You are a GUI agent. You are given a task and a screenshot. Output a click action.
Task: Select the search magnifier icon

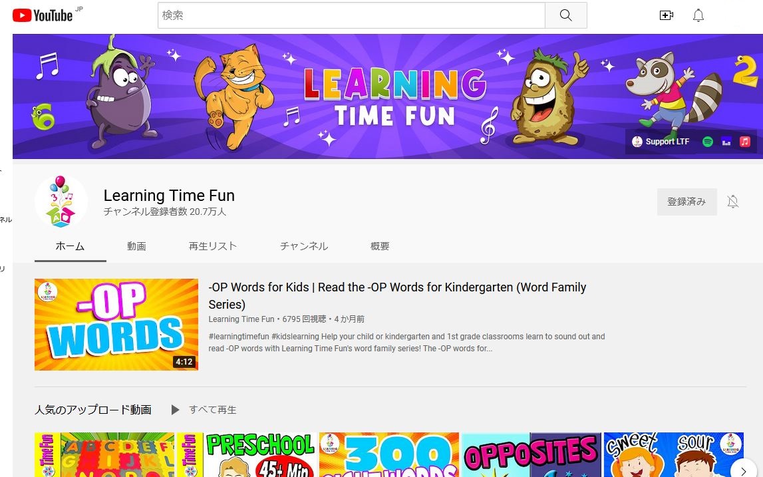pos(565,15)
